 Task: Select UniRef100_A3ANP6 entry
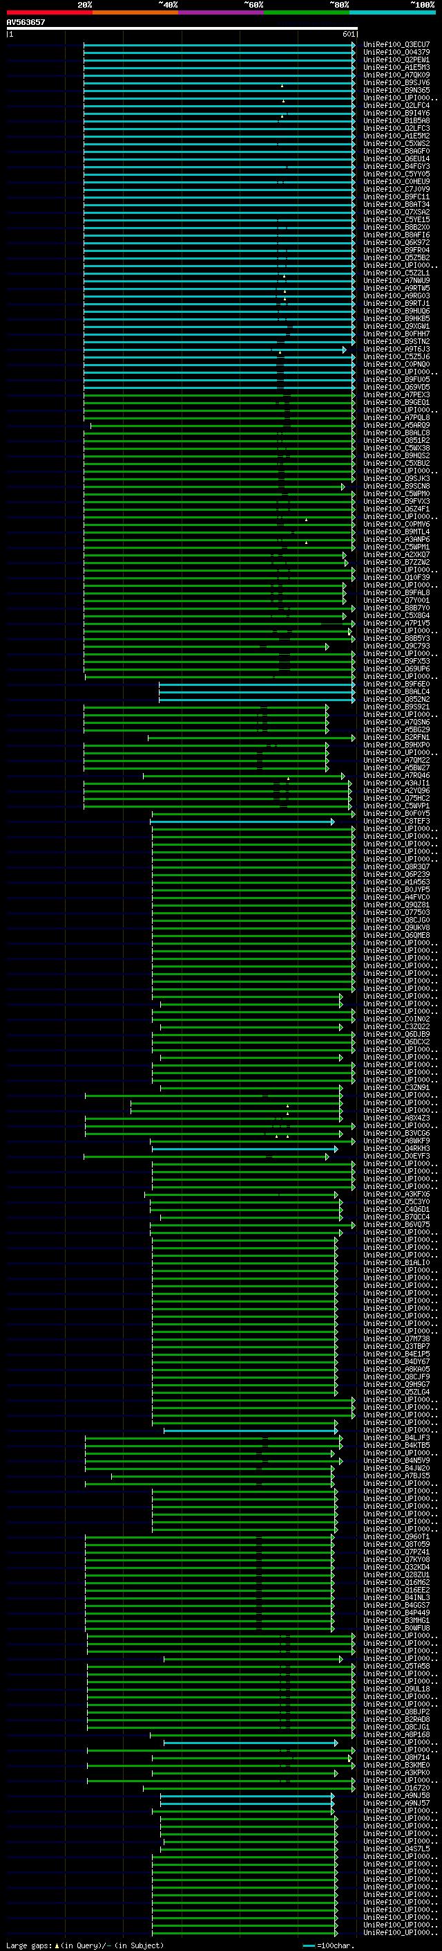(x=396, y=539)
